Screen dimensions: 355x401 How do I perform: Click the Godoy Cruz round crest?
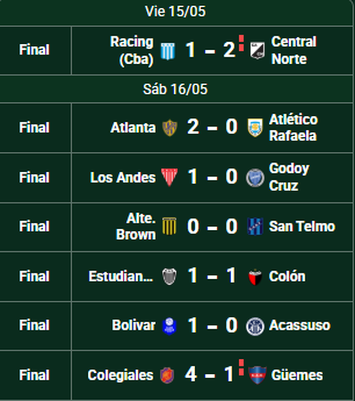point(255,178)
